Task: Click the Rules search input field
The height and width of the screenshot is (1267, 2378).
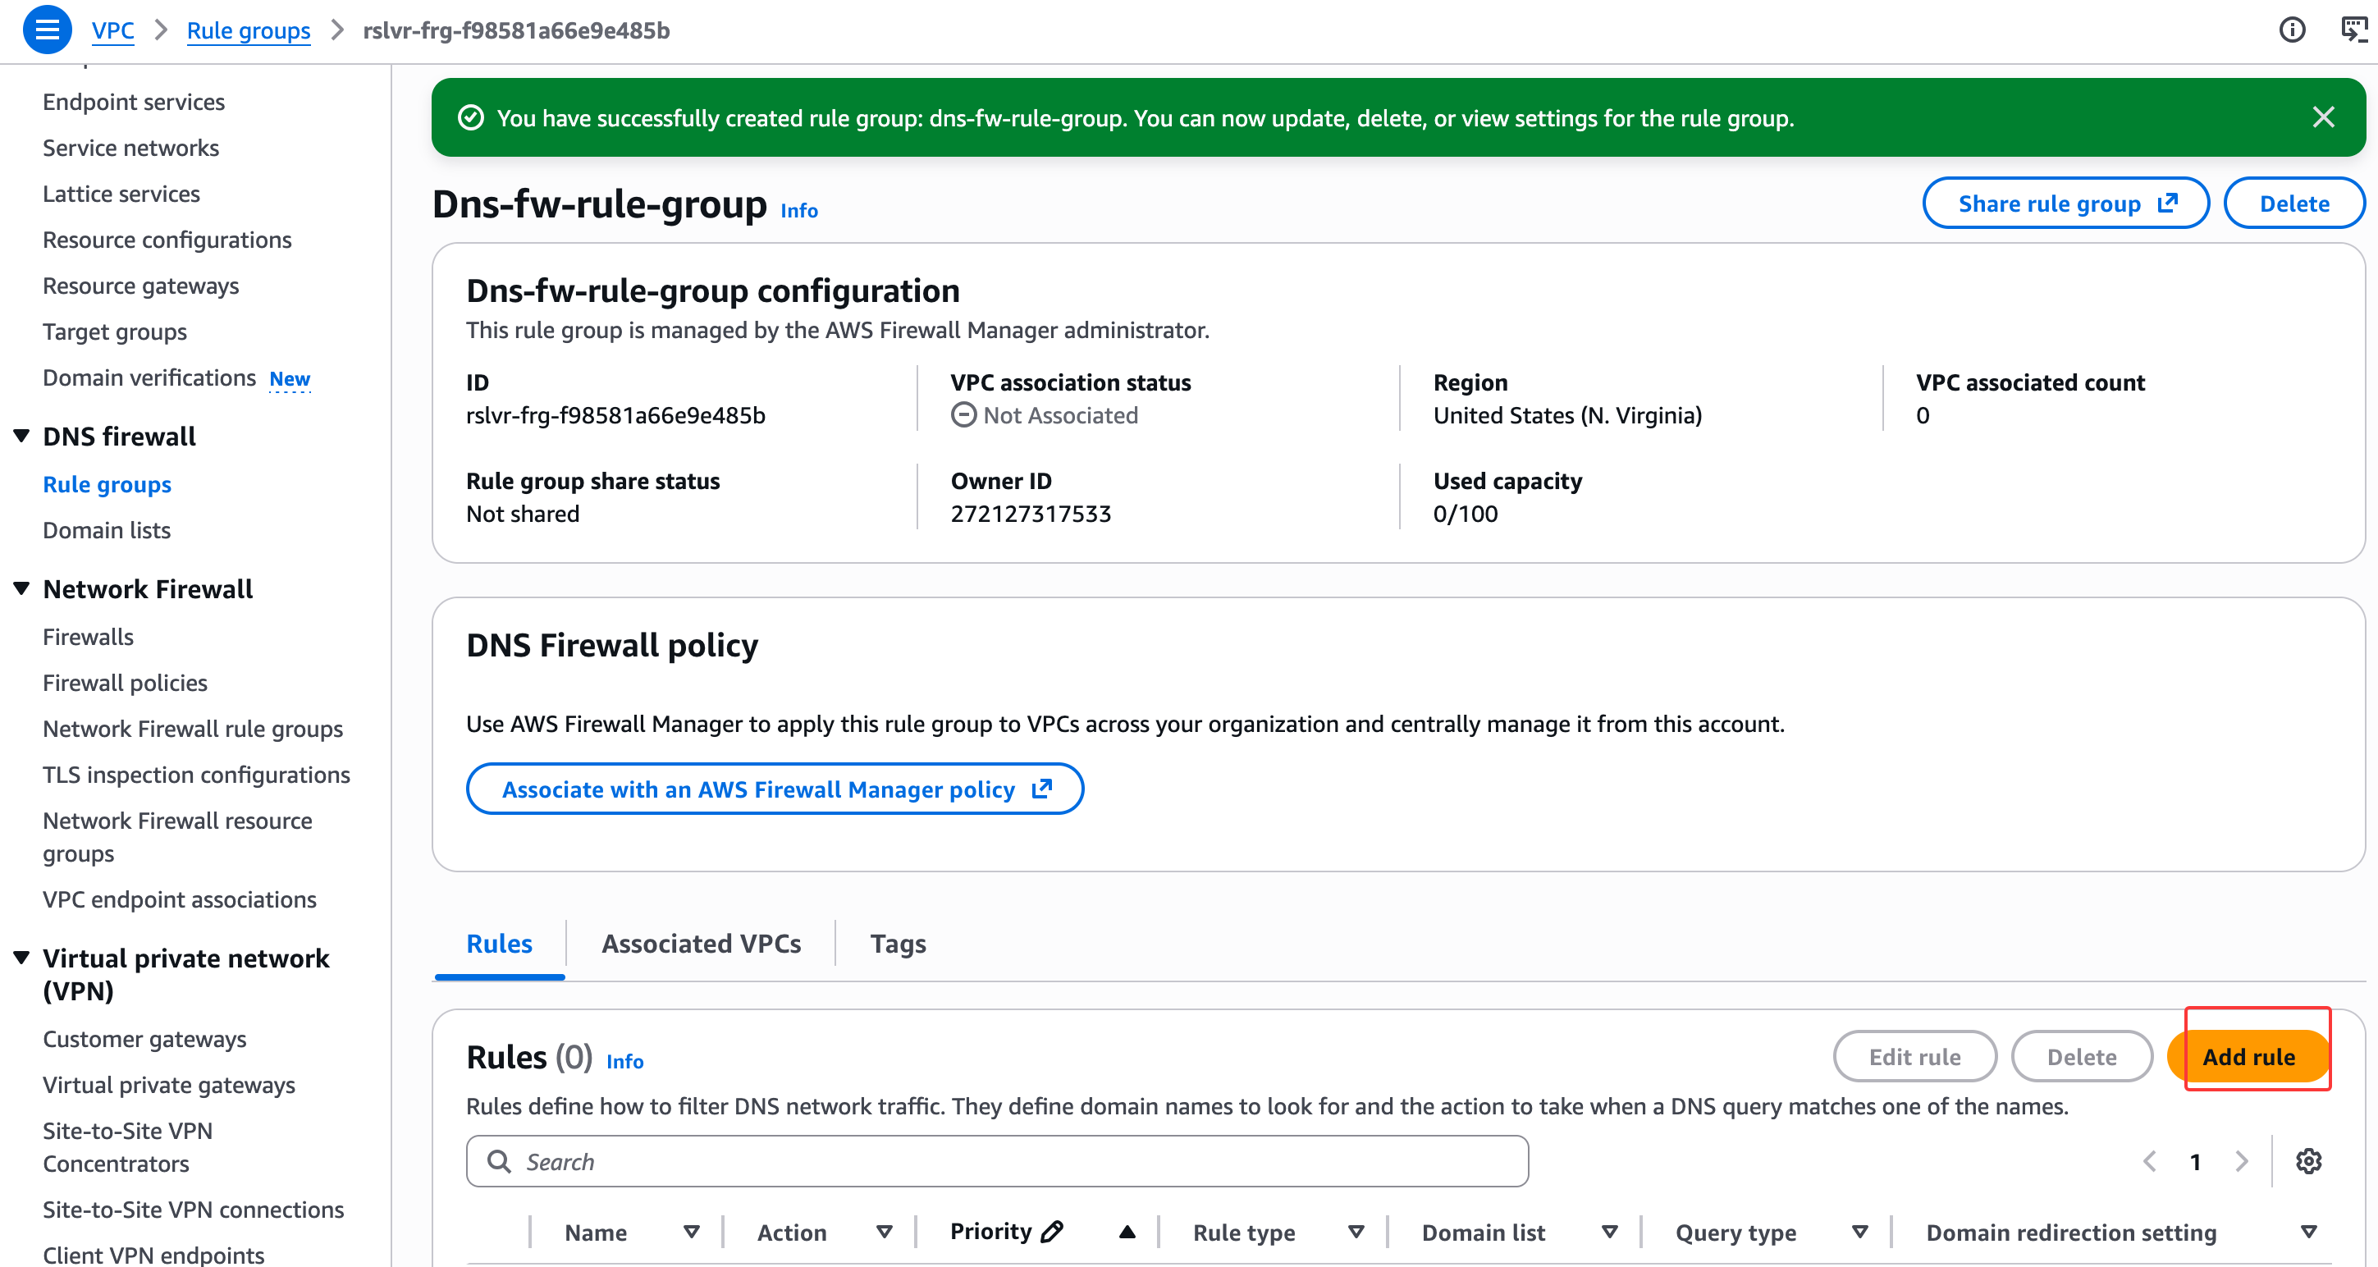Action: click(x=997, y=1161)
